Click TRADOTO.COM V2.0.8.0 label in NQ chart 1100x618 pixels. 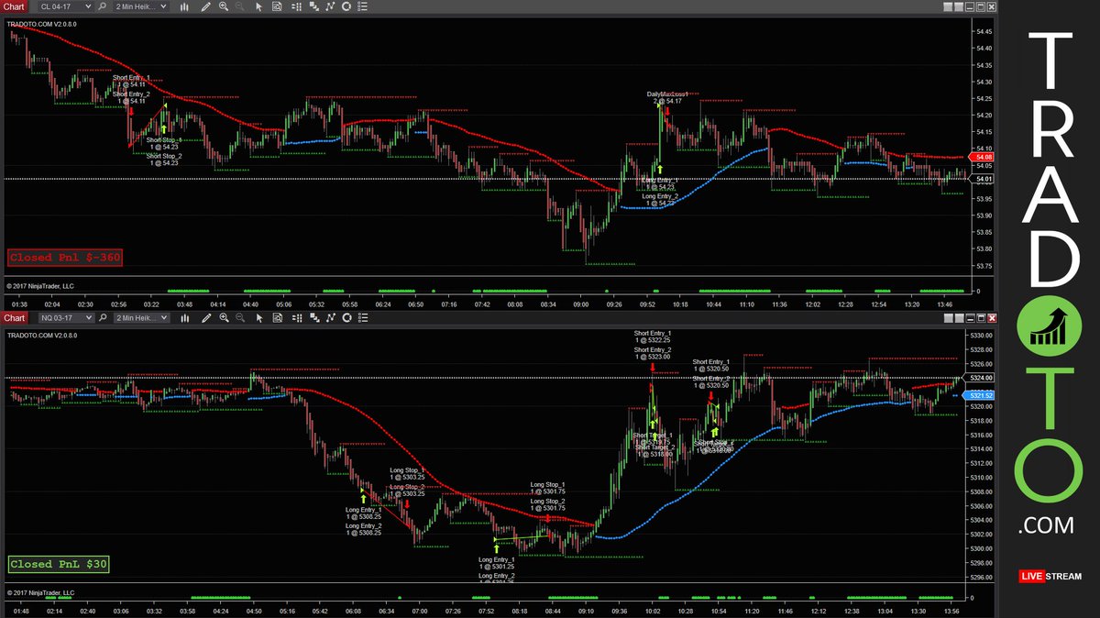click(42, 336)
